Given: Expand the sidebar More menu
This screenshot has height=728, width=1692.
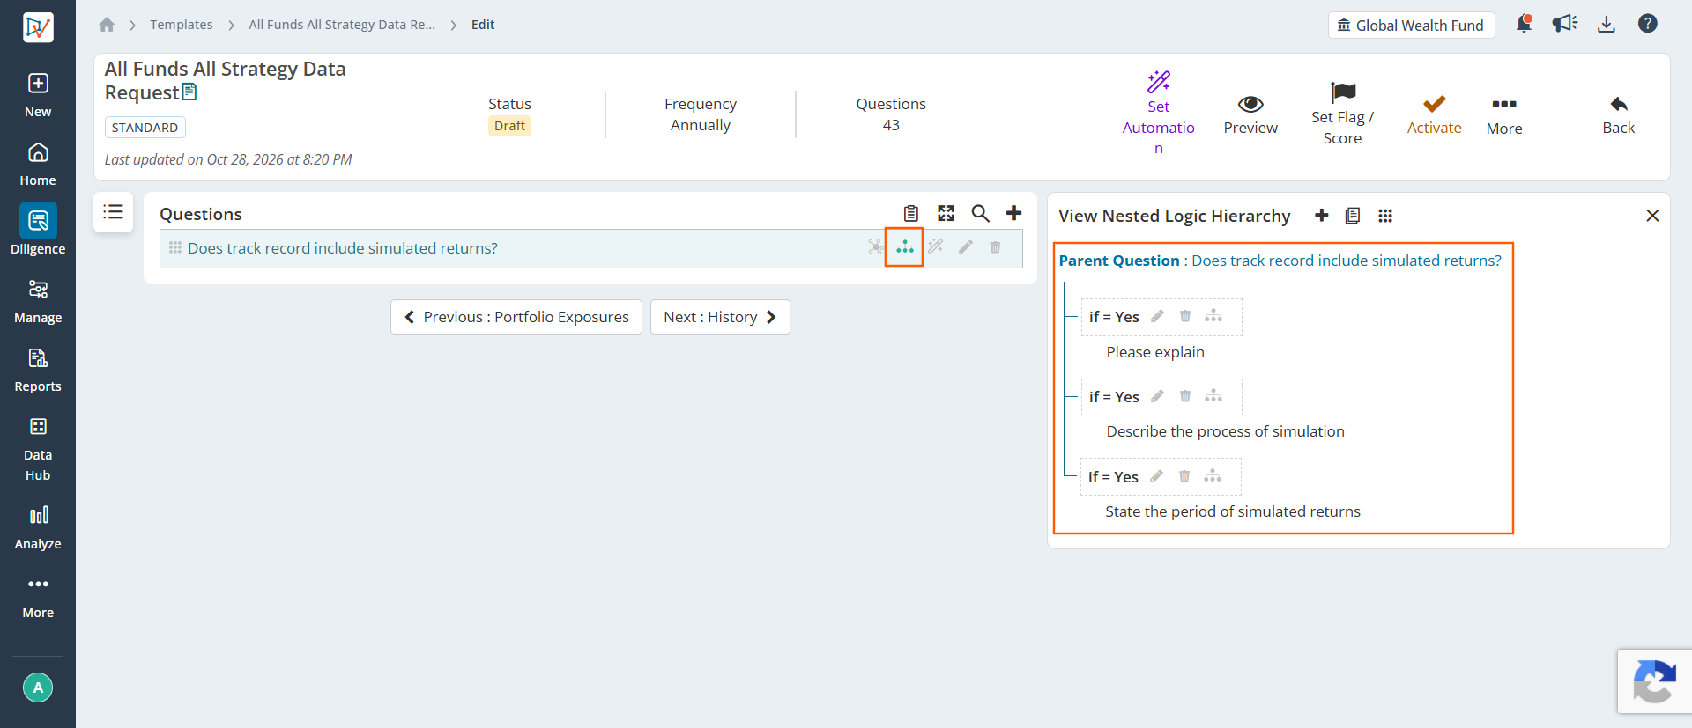Looking at the screenshot, I should click(38, 598).
